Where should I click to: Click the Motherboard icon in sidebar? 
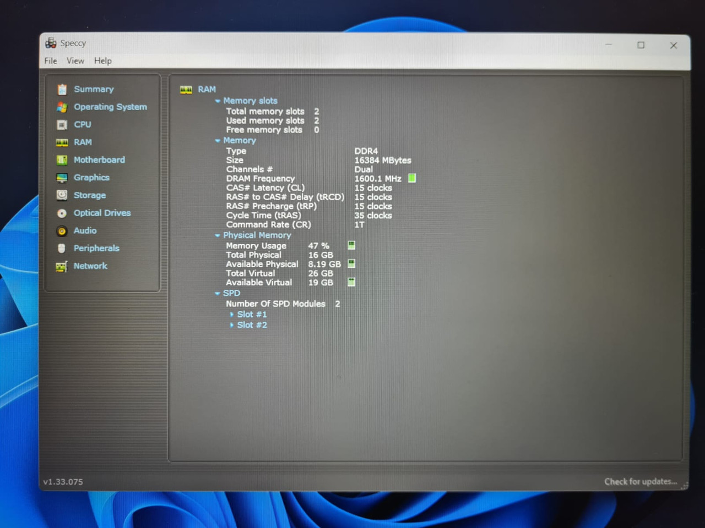pyautogui.click(x=62, y=160)
